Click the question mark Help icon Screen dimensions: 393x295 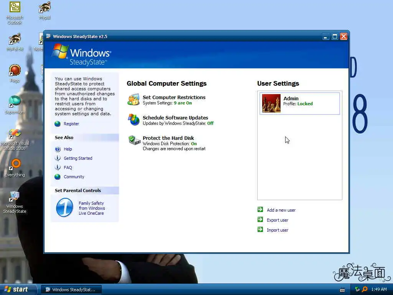click(x=58, y=149)
